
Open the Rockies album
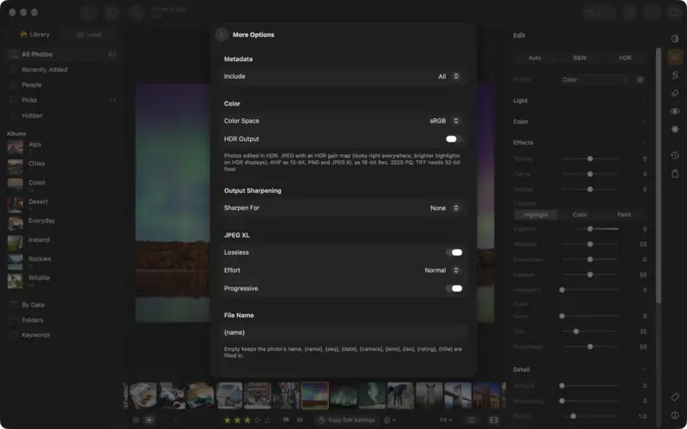point(63,262)
